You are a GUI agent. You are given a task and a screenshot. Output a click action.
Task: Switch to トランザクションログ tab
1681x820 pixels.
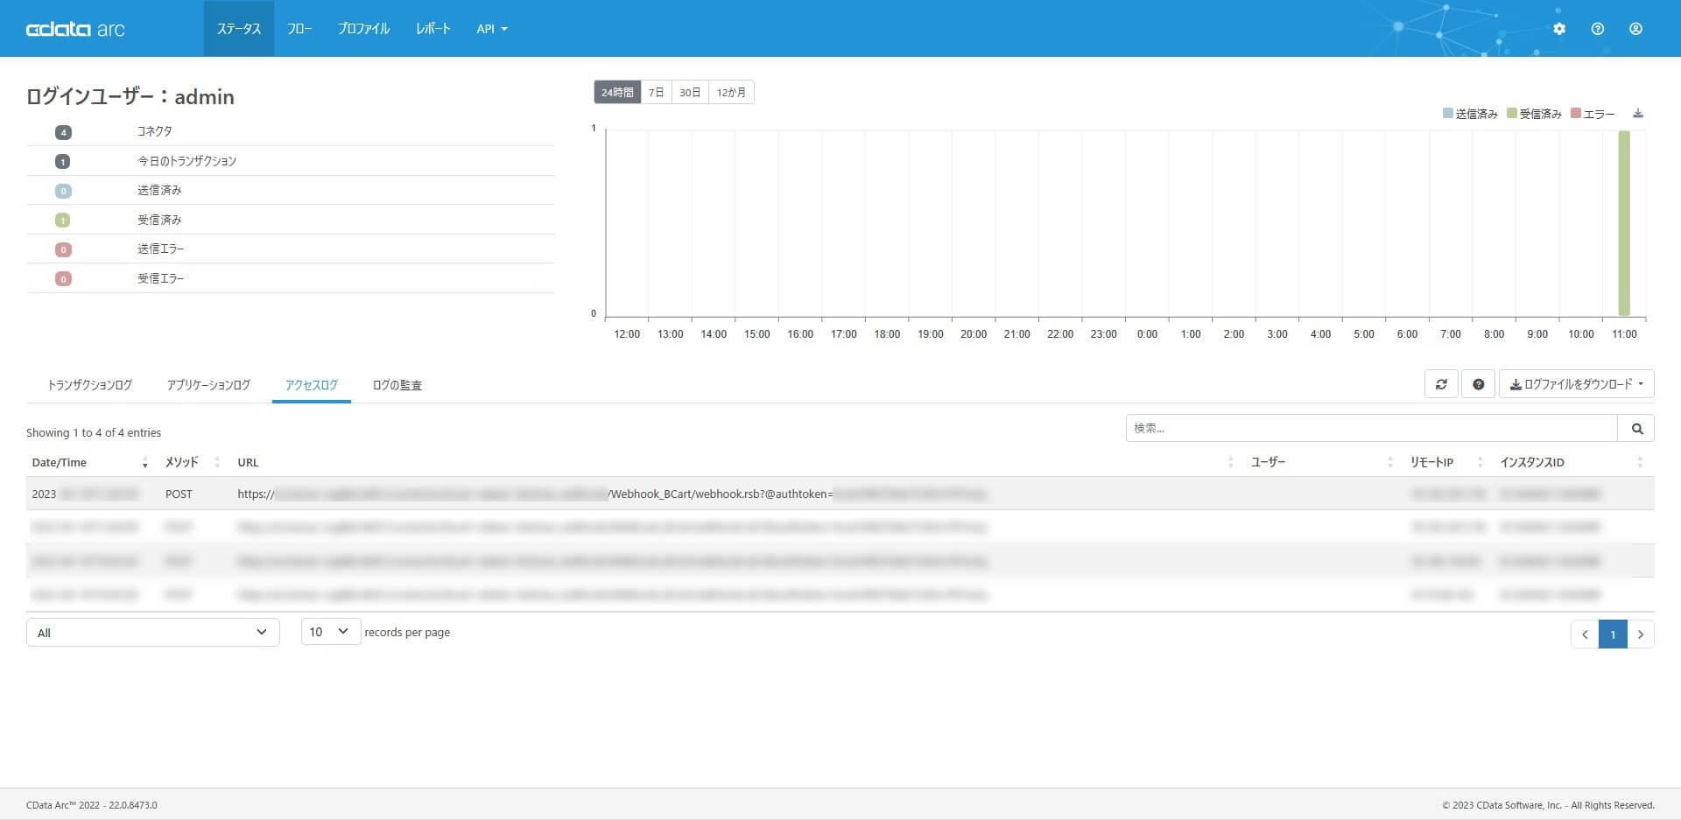point(90,385)
